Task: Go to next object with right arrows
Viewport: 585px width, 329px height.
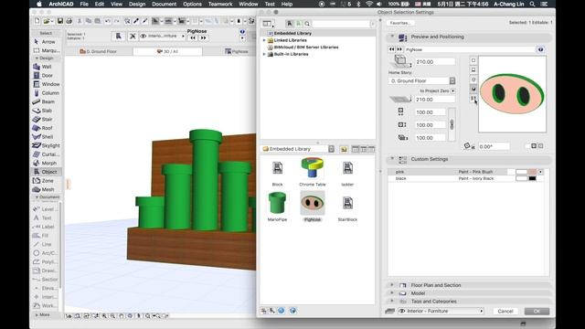Action: (x=399, y=49)
